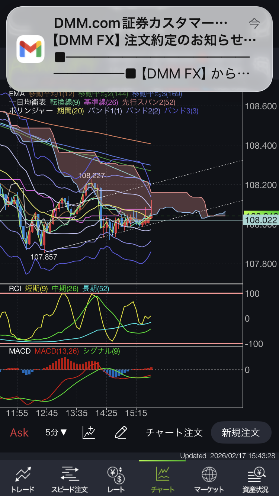Toggle the Ask/Bid price display
Viewport: 279px width, 496px height.
[19, 432]
